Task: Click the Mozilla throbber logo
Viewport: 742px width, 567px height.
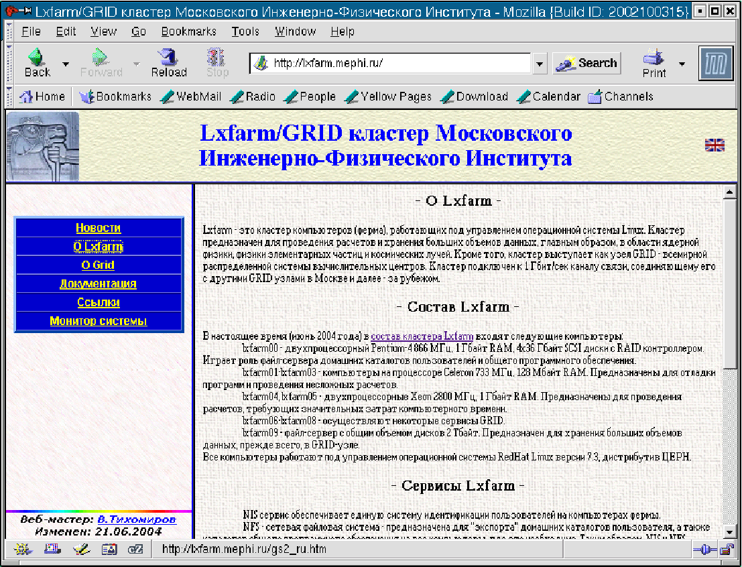Action: point(715,64)
